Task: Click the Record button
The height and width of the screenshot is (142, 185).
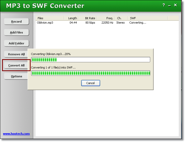Action: click(x=16, y=22)
